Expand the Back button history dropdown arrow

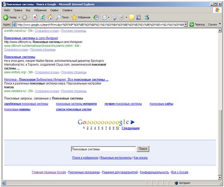[19, 17]
